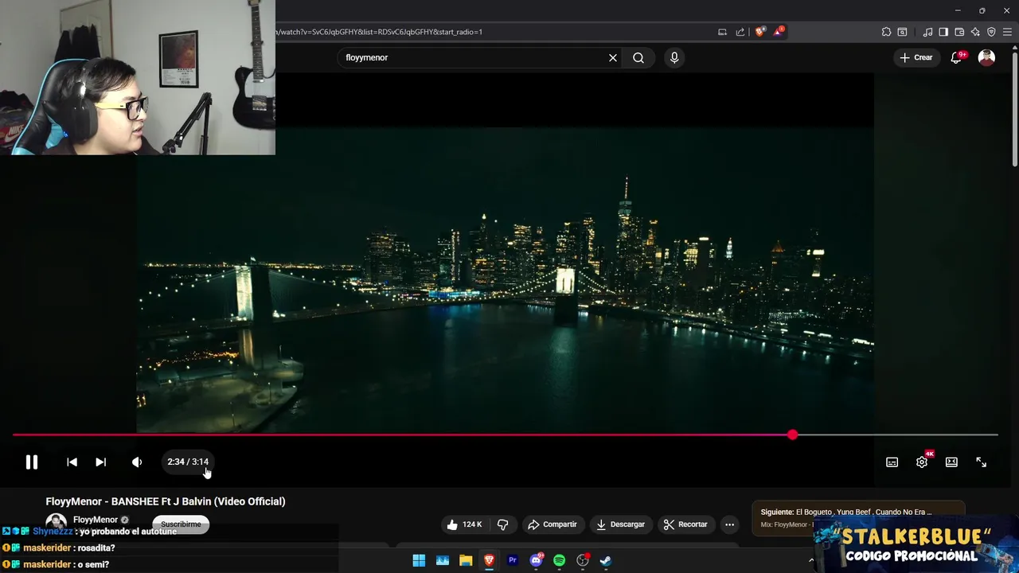This screenshot has width=1019, height=573.
Task: Clear the floyymenor search text
Action: (x=613, y=57)
